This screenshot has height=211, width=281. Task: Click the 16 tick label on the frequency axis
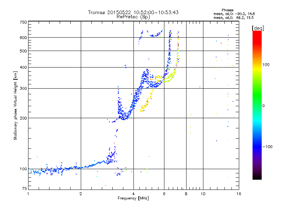tap(239, 194)
